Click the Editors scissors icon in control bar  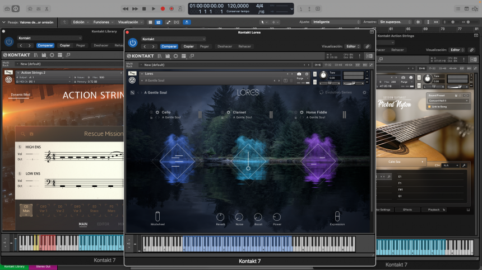point(47,9)
